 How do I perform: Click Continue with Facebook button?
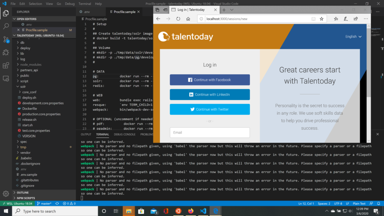(210, 80)
